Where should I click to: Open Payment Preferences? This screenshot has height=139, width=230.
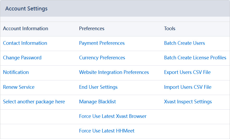point(102,43)
